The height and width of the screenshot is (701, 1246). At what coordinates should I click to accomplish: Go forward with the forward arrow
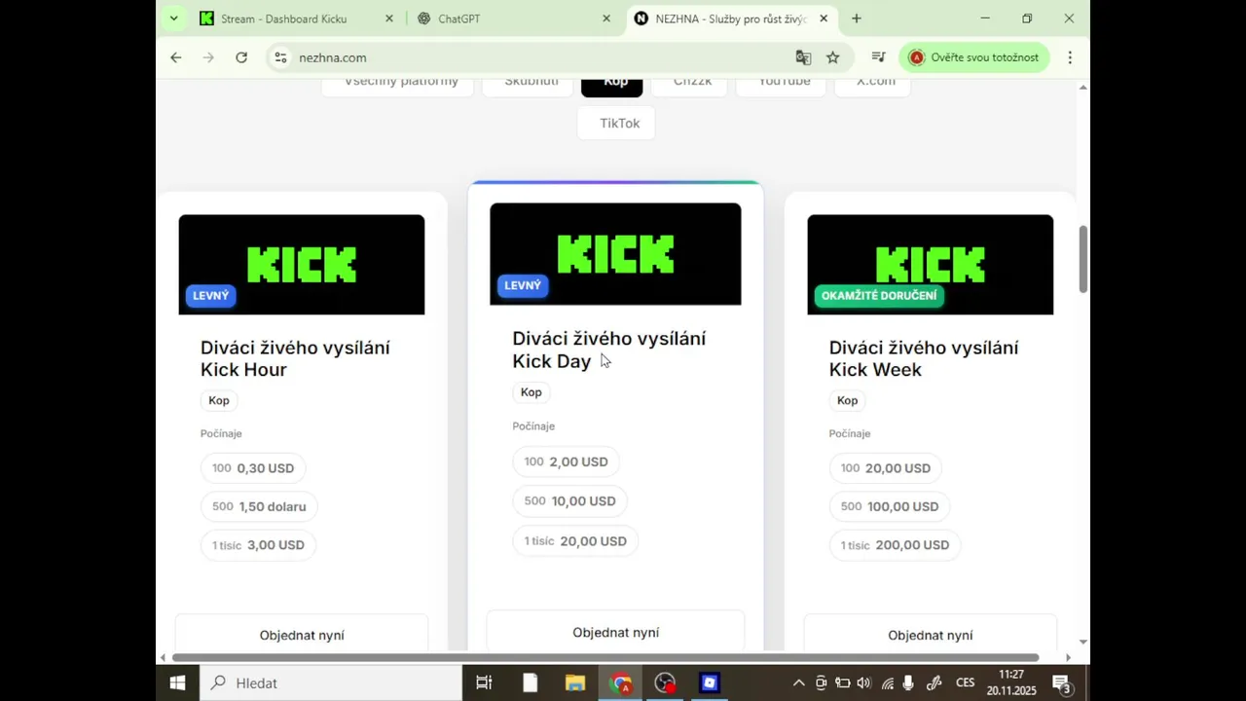pyautogui.click(x=208, y=57)
